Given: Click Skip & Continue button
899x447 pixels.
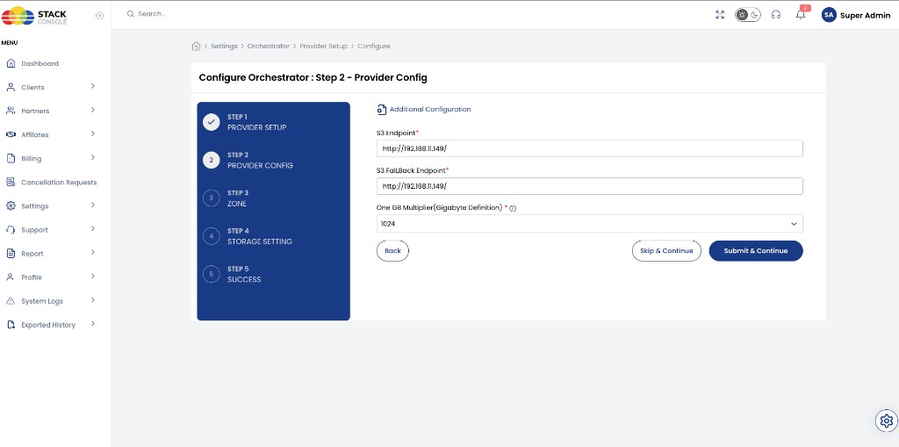Looking at the screenshot, I should [x=666, y=251].
